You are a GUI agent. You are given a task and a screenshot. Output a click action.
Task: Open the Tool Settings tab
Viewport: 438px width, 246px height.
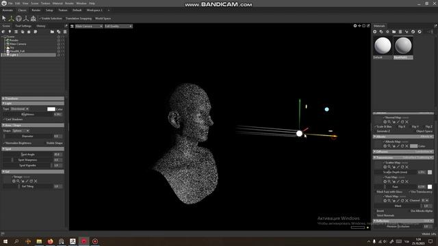tap(23, 26)
